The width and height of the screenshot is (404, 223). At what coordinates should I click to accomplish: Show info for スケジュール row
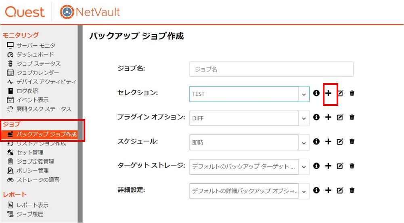point(316,141)
